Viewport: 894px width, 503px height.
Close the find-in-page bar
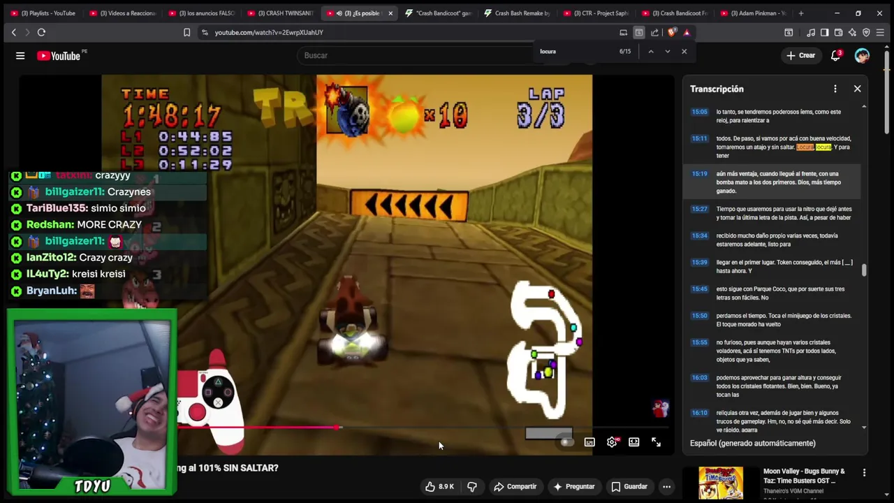click(684, 51)
